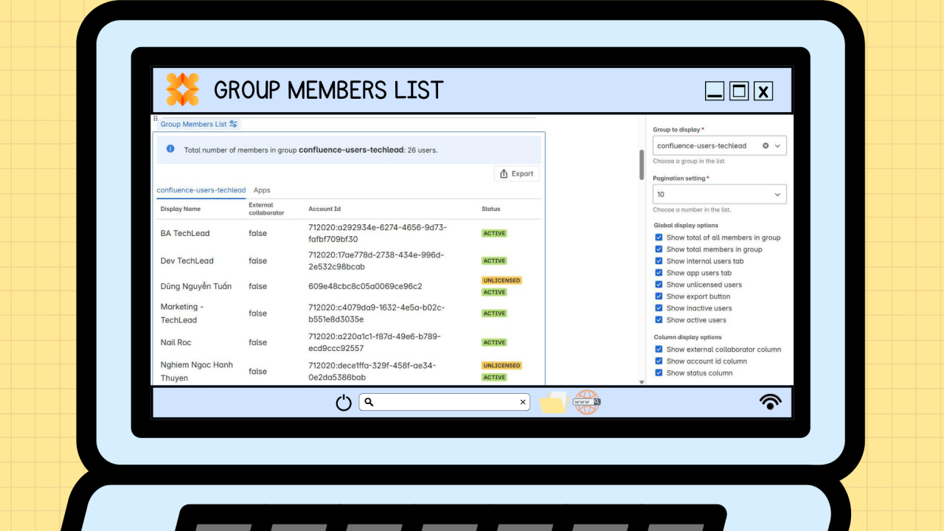Click the magnifier icon in search bar

pos(369,402)
